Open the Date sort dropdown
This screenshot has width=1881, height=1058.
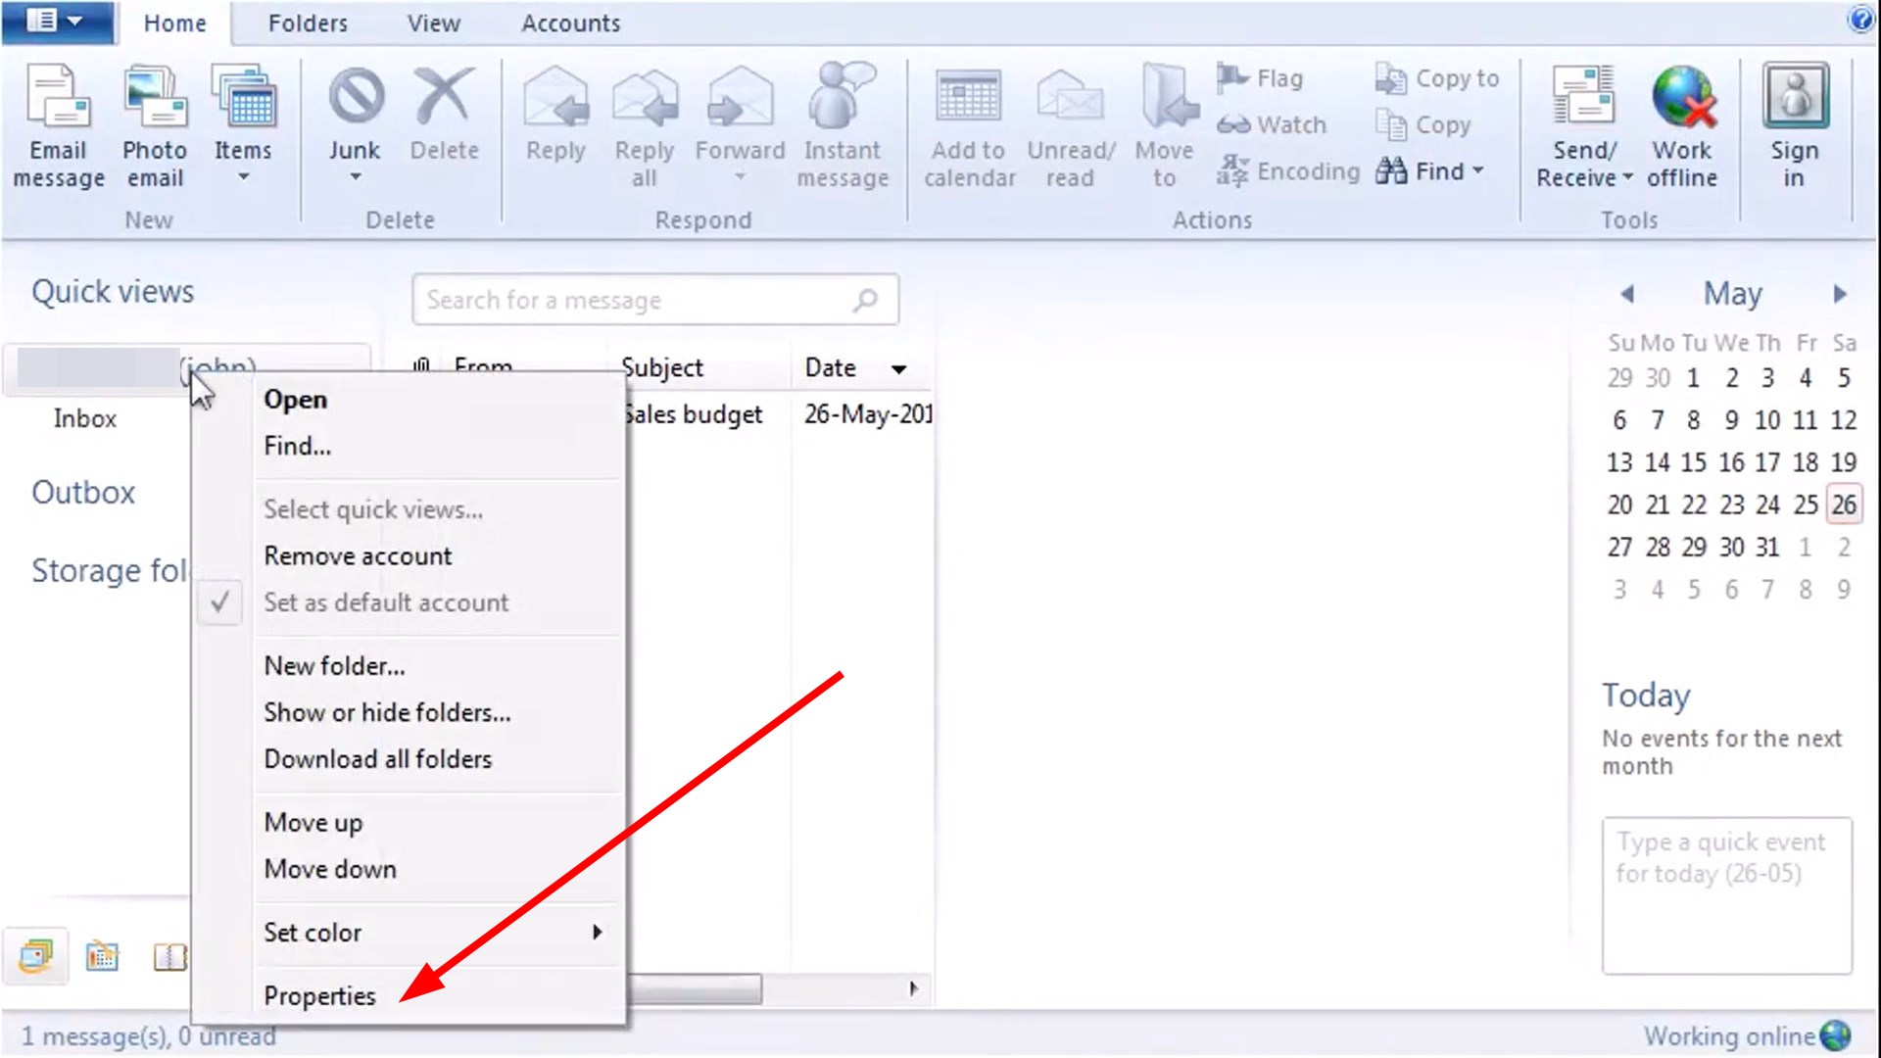pos(898,369)
